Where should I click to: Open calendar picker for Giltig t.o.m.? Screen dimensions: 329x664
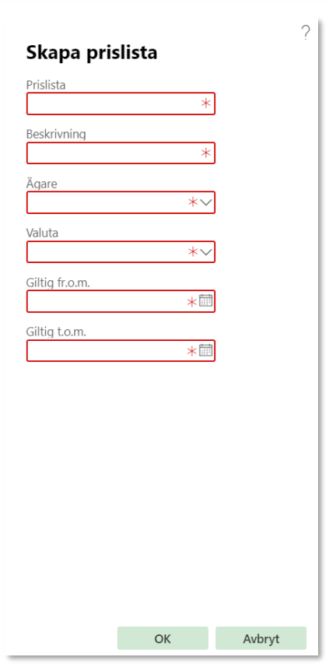tap(205, 350)
